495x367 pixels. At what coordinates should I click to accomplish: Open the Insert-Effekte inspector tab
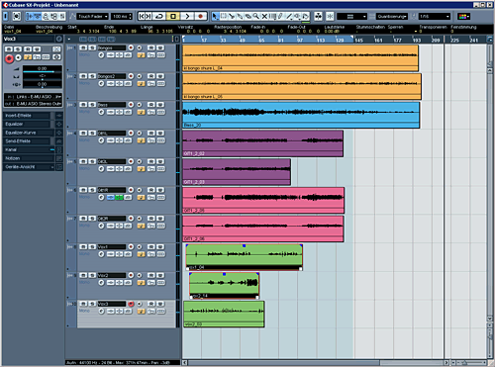click(28, 116)
